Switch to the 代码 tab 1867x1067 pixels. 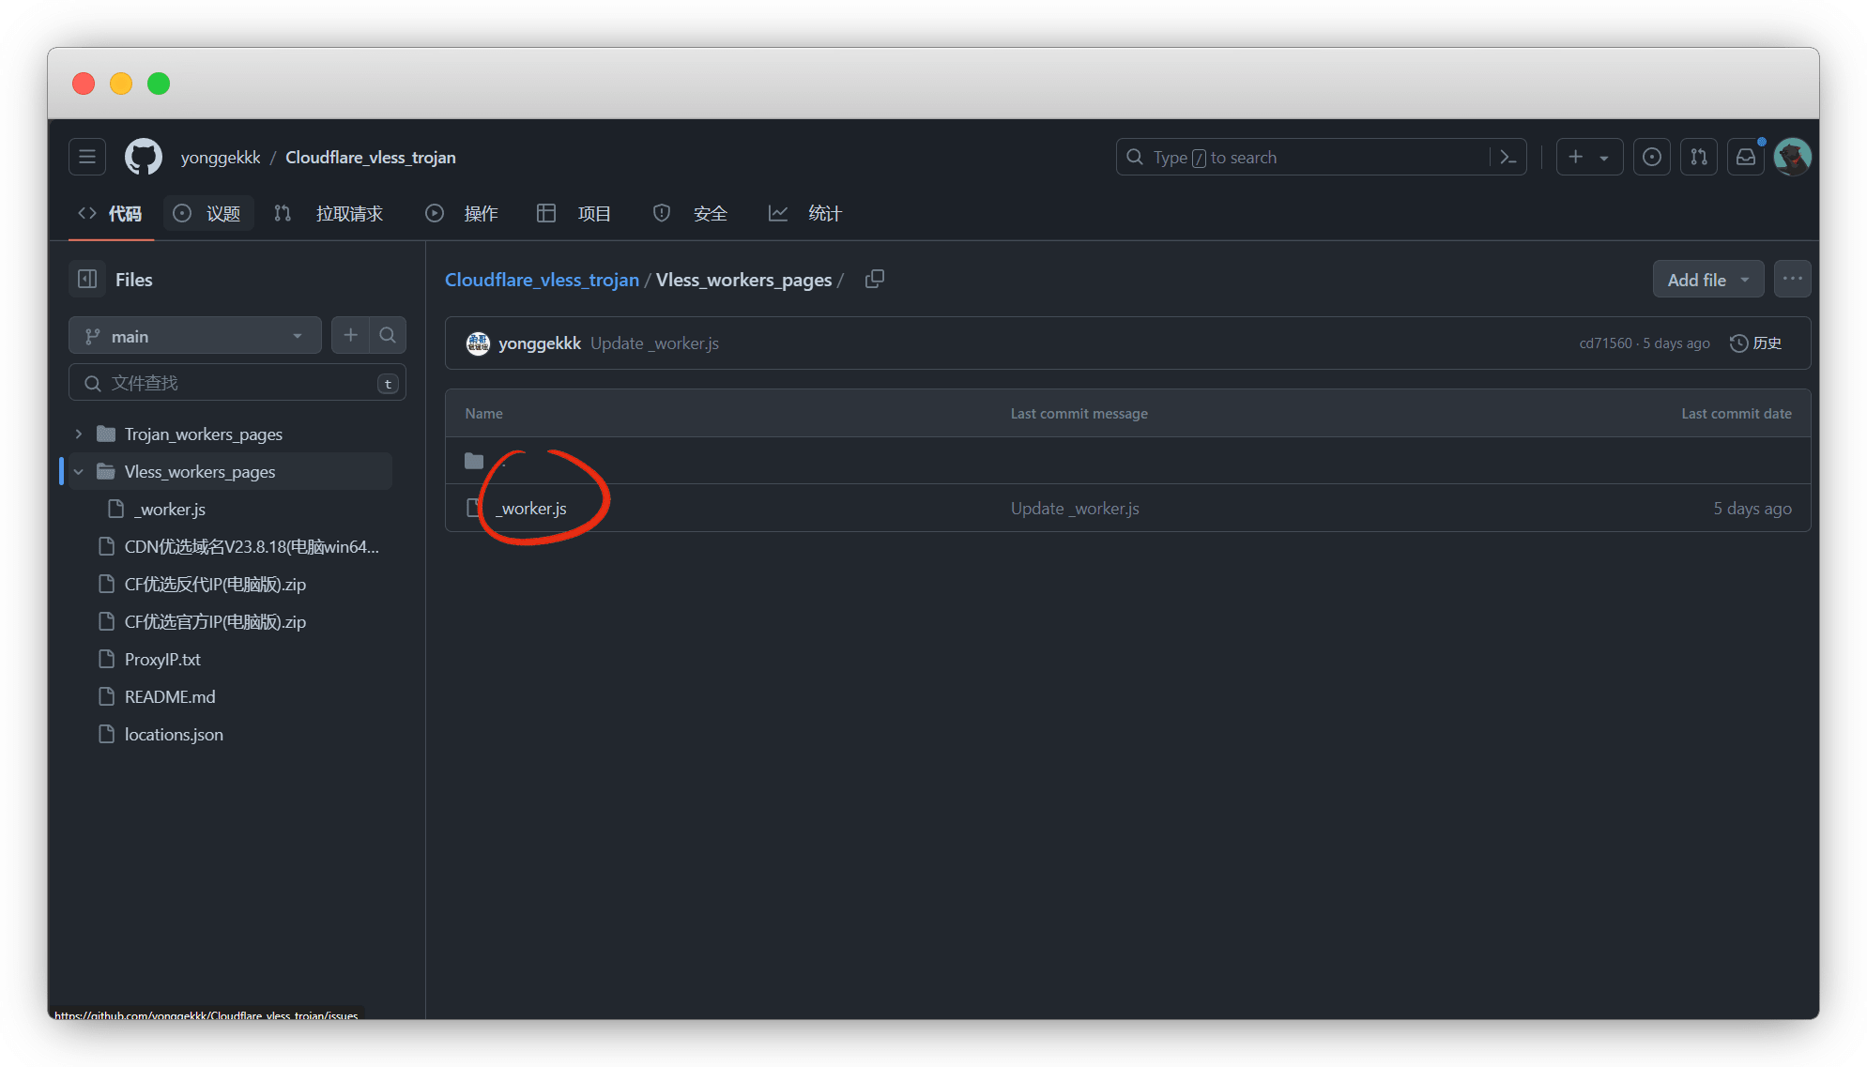pyautogui.click(x=110, y=213)
